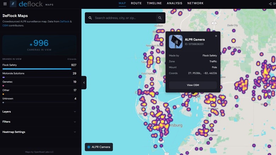Click the 6 brands count label
This screenshot has height=155, width=276.
[x=72, y=59]
